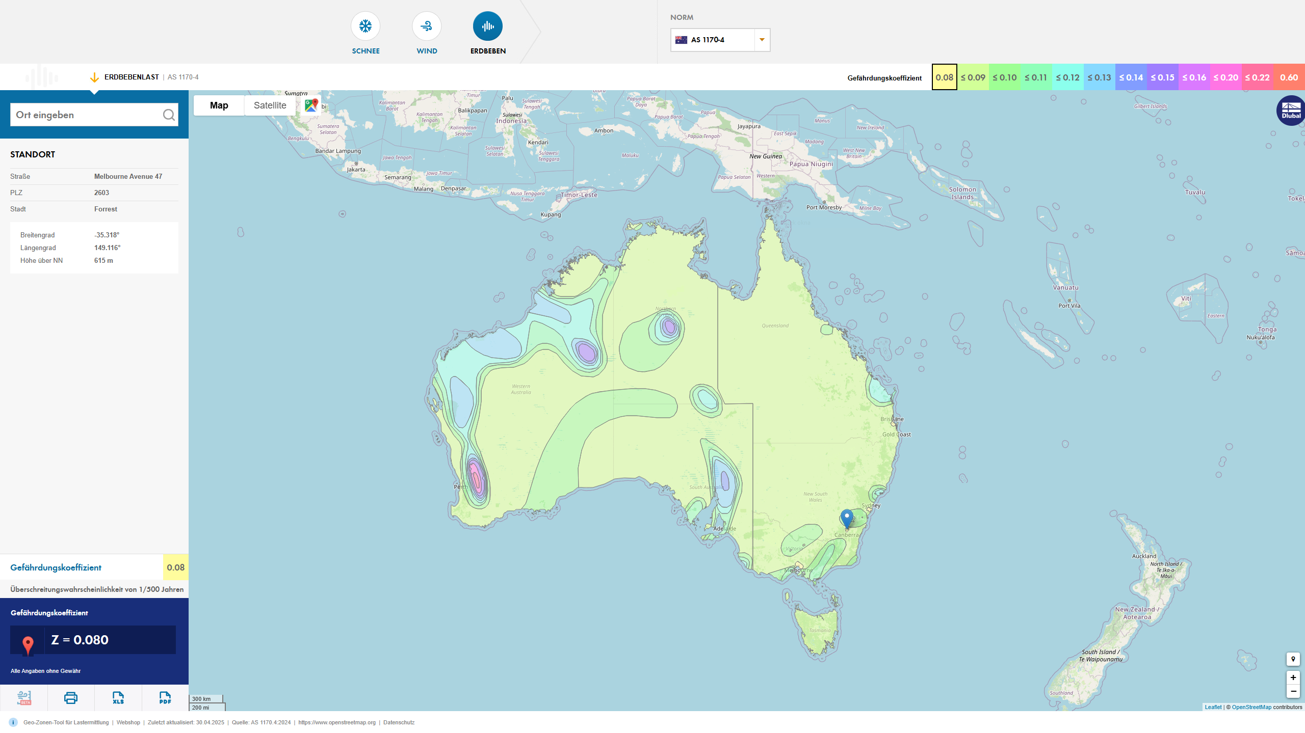Click the Melbourne Avenue 47 street value
This screenshot has height=733, width=1305.
click(x=128, y=176)
